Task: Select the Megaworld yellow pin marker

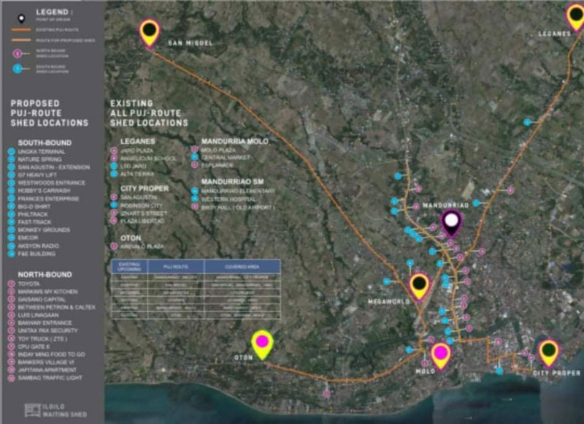Action: pyautogui.click(x=419, y=285)
